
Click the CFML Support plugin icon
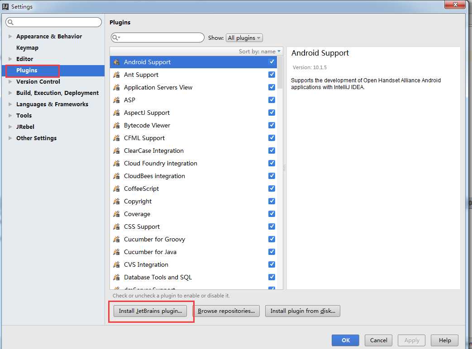click(116, 138)
